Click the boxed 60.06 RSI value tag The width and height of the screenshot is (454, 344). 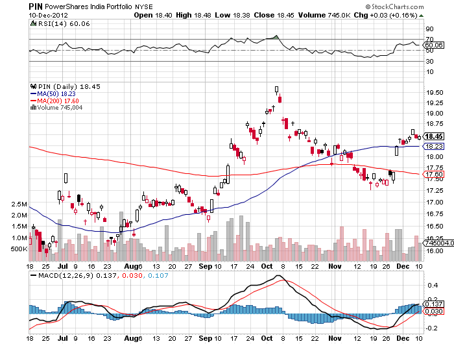pos(433,45)
